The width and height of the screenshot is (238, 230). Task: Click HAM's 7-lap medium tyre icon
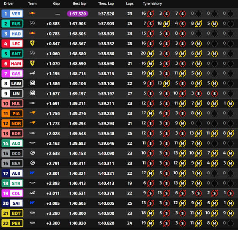tap(199, 64)
